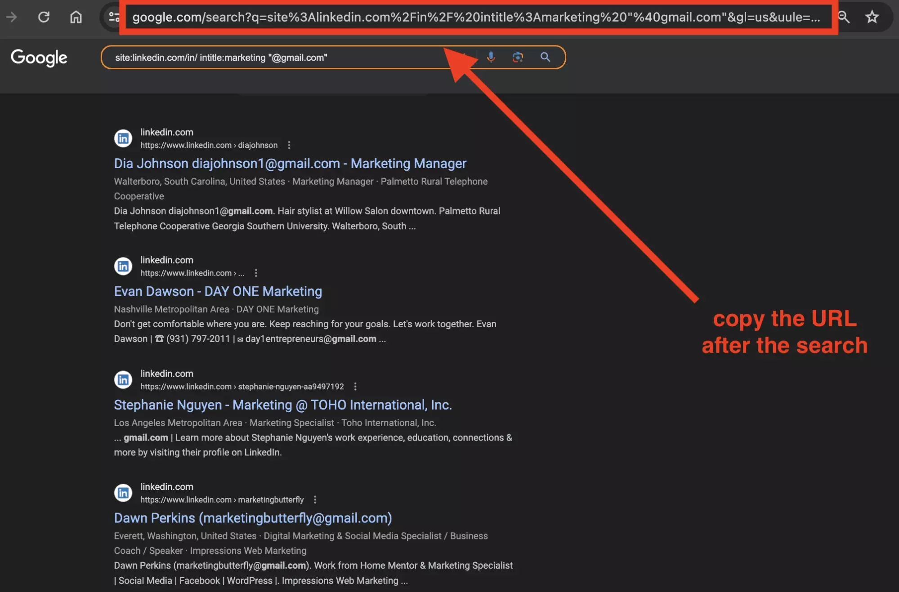899x592 pixels.
Task: Activate voice search via microphone icon
Action: [x=491, y=57]
